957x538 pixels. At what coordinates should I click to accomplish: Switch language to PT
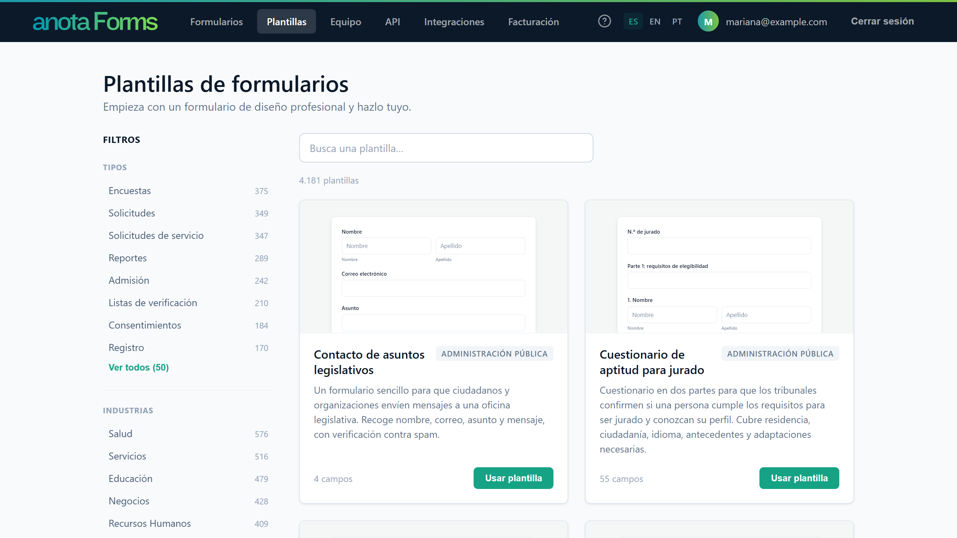coord(677,22)
